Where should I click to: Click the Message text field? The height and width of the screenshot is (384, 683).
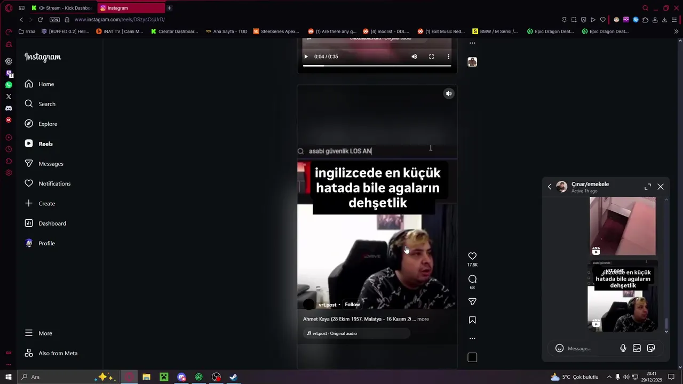591,348
